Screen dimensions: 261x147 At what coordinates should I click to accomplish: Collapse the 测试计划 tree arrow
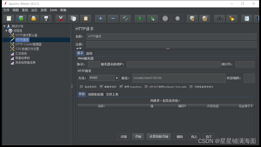tap(5, 26)
